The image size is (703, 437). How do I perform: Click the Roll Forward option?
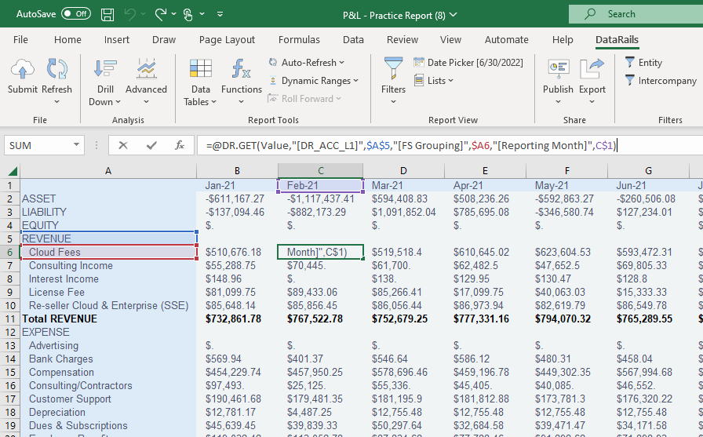click(x=305, y=99)
